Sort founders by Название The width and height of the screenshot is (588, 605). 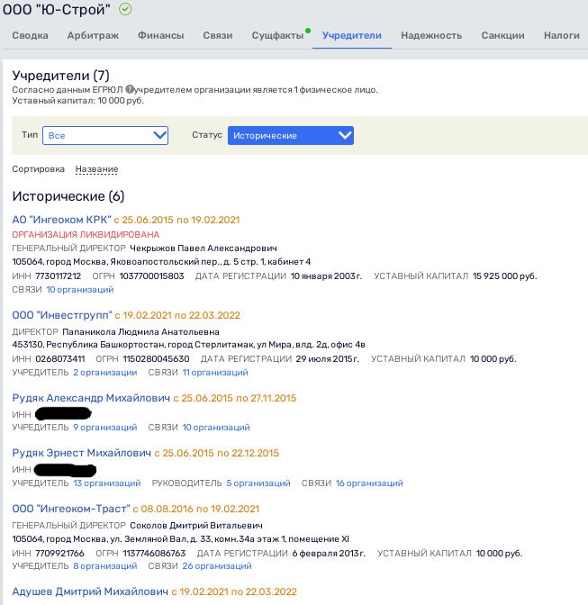[96, 169]
